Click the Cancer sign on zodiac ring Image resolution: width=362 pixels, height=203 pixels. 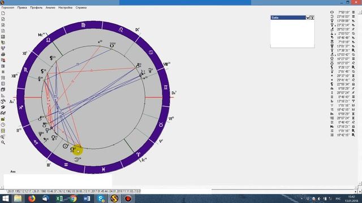[x=151, y=52]
